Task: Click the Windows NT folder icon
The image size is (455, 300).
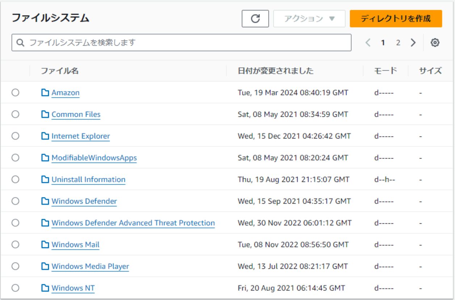Action: [45, 288]
